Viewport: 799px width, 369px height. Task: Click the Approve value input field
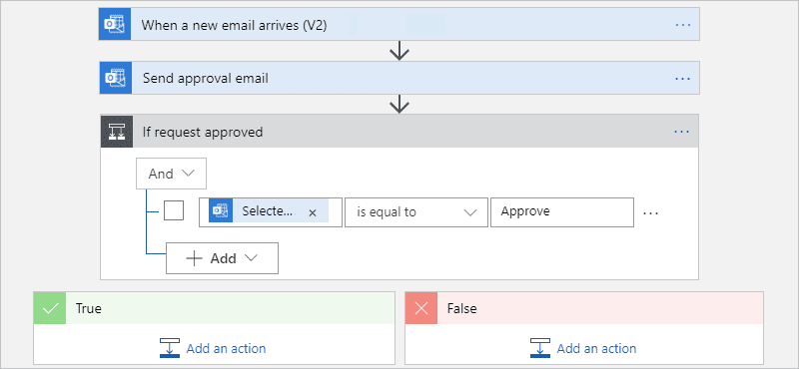pyautogui.click(x=562, y=212)
